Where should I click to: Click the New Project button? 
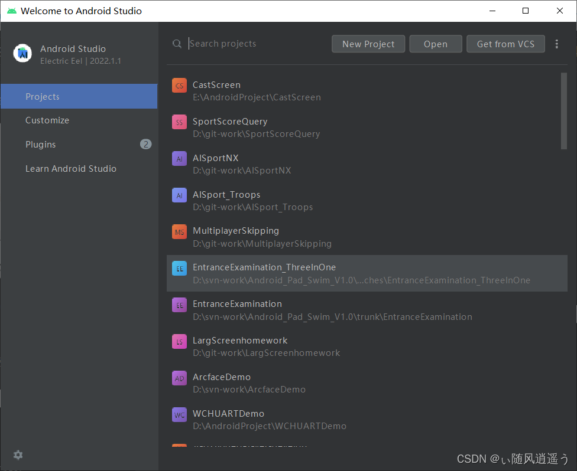[368, 44]
